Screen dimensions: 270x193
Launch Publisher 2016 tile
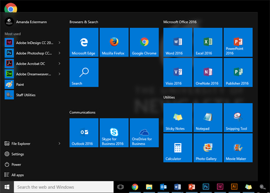click(238, 72)
